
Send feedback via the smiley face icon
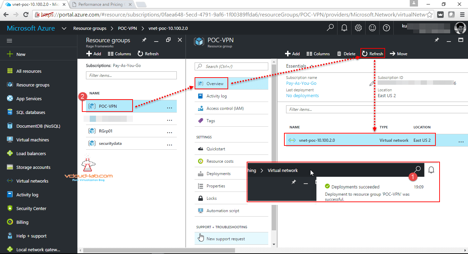click(x=372, y=28)
